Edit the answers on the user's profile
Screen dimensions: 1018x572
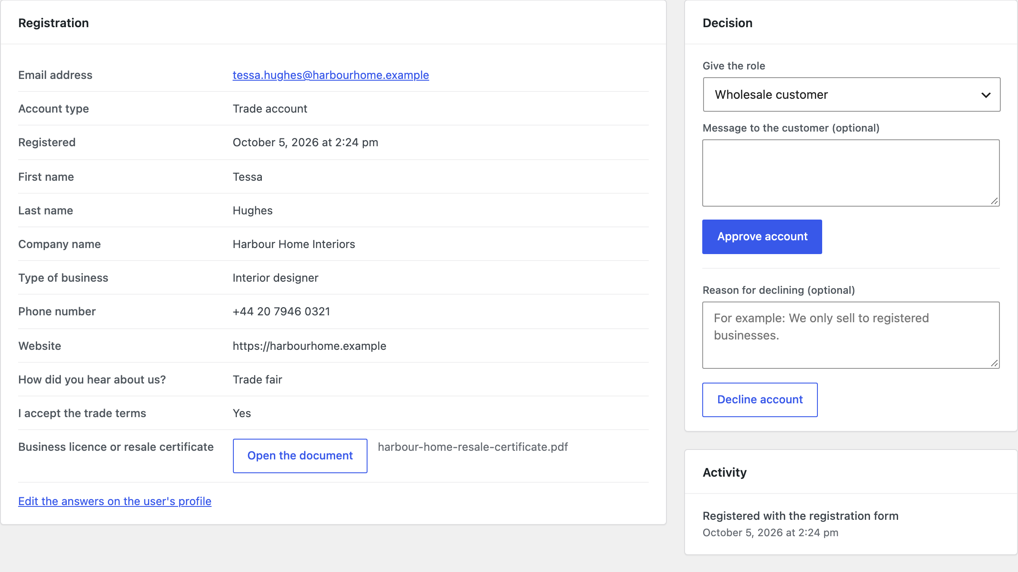coord(115,501)
